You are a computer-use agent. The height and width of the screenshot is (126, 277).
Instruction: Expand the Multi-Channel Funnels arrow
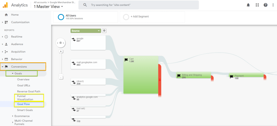point(13,122)
